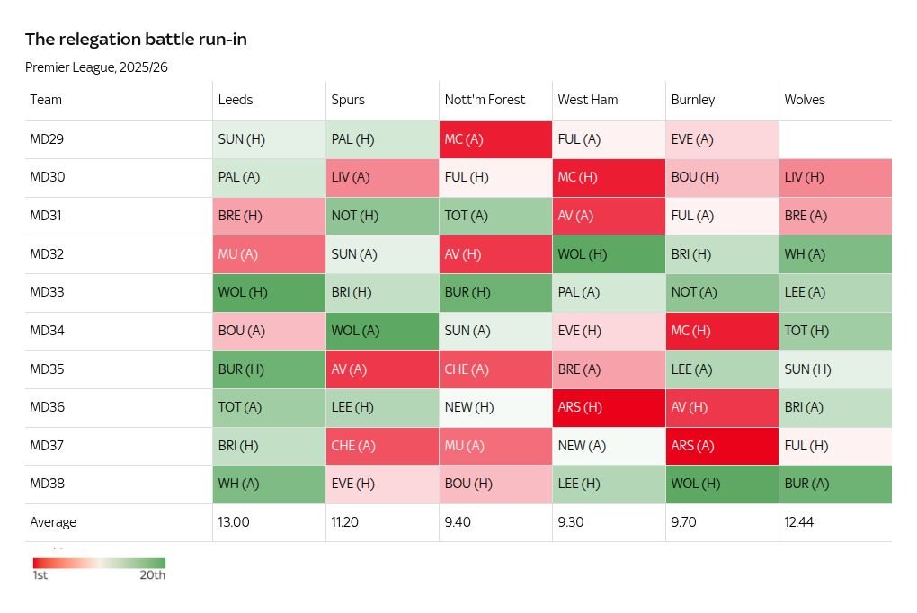Click the MD38 row label

pos(47,484)
